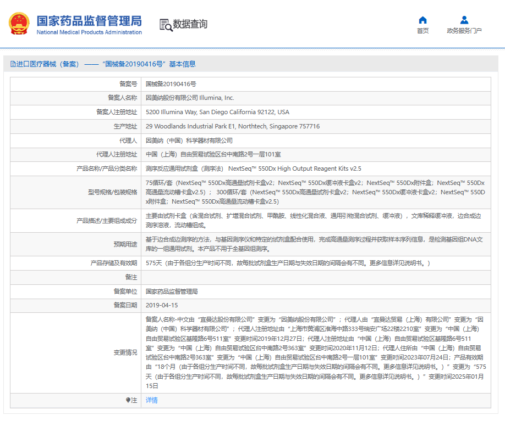Image resolution: width=505 pixels, height=421 pixels.
Task: Select 因美纳（中国）科学器材有限公司 text
Action: click(x=189, y=141)
